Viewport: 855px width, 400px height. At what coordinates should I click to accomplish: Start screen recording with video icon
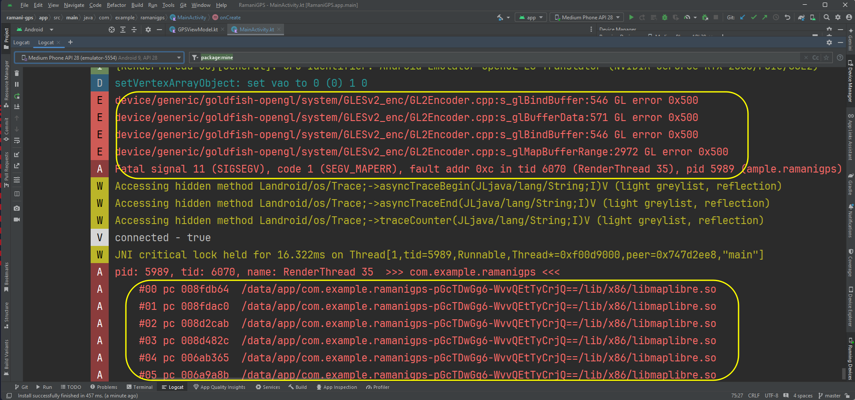(x=17, y=219)
